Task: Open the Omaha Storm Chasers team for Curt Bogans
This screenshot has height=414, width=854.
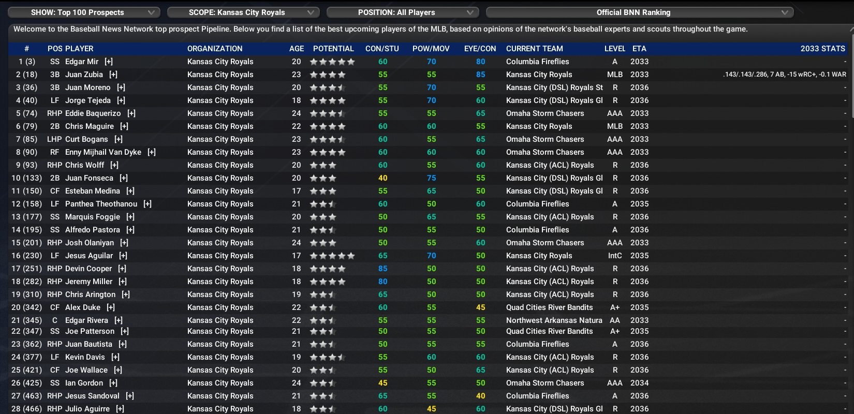Action: [545, 139]
